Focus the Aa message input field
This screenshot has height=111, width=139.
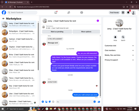(x=74, y=102)
